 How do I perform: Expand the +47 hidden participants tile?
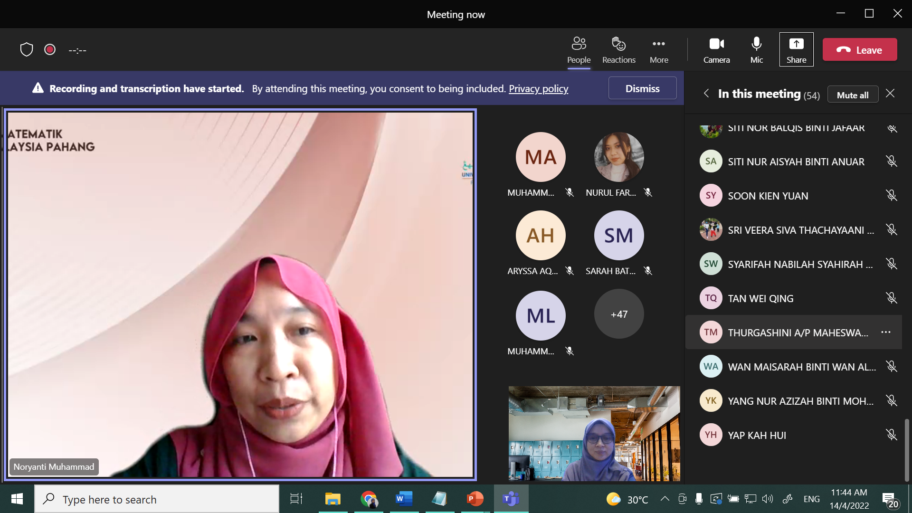[x=618, y=314]
